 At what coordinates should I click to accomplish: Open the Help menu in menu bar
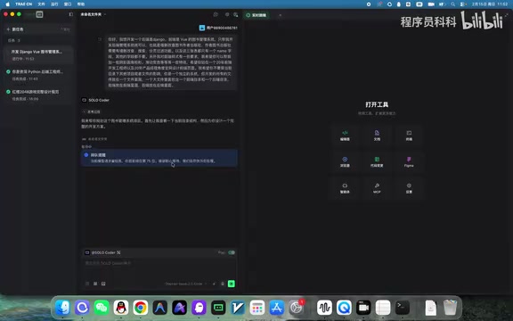pos(80,4)
